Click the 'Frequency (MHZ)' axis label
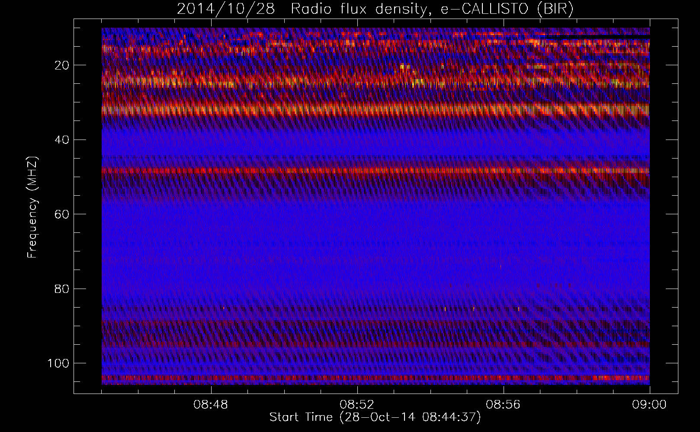 (x=32, y=207)
